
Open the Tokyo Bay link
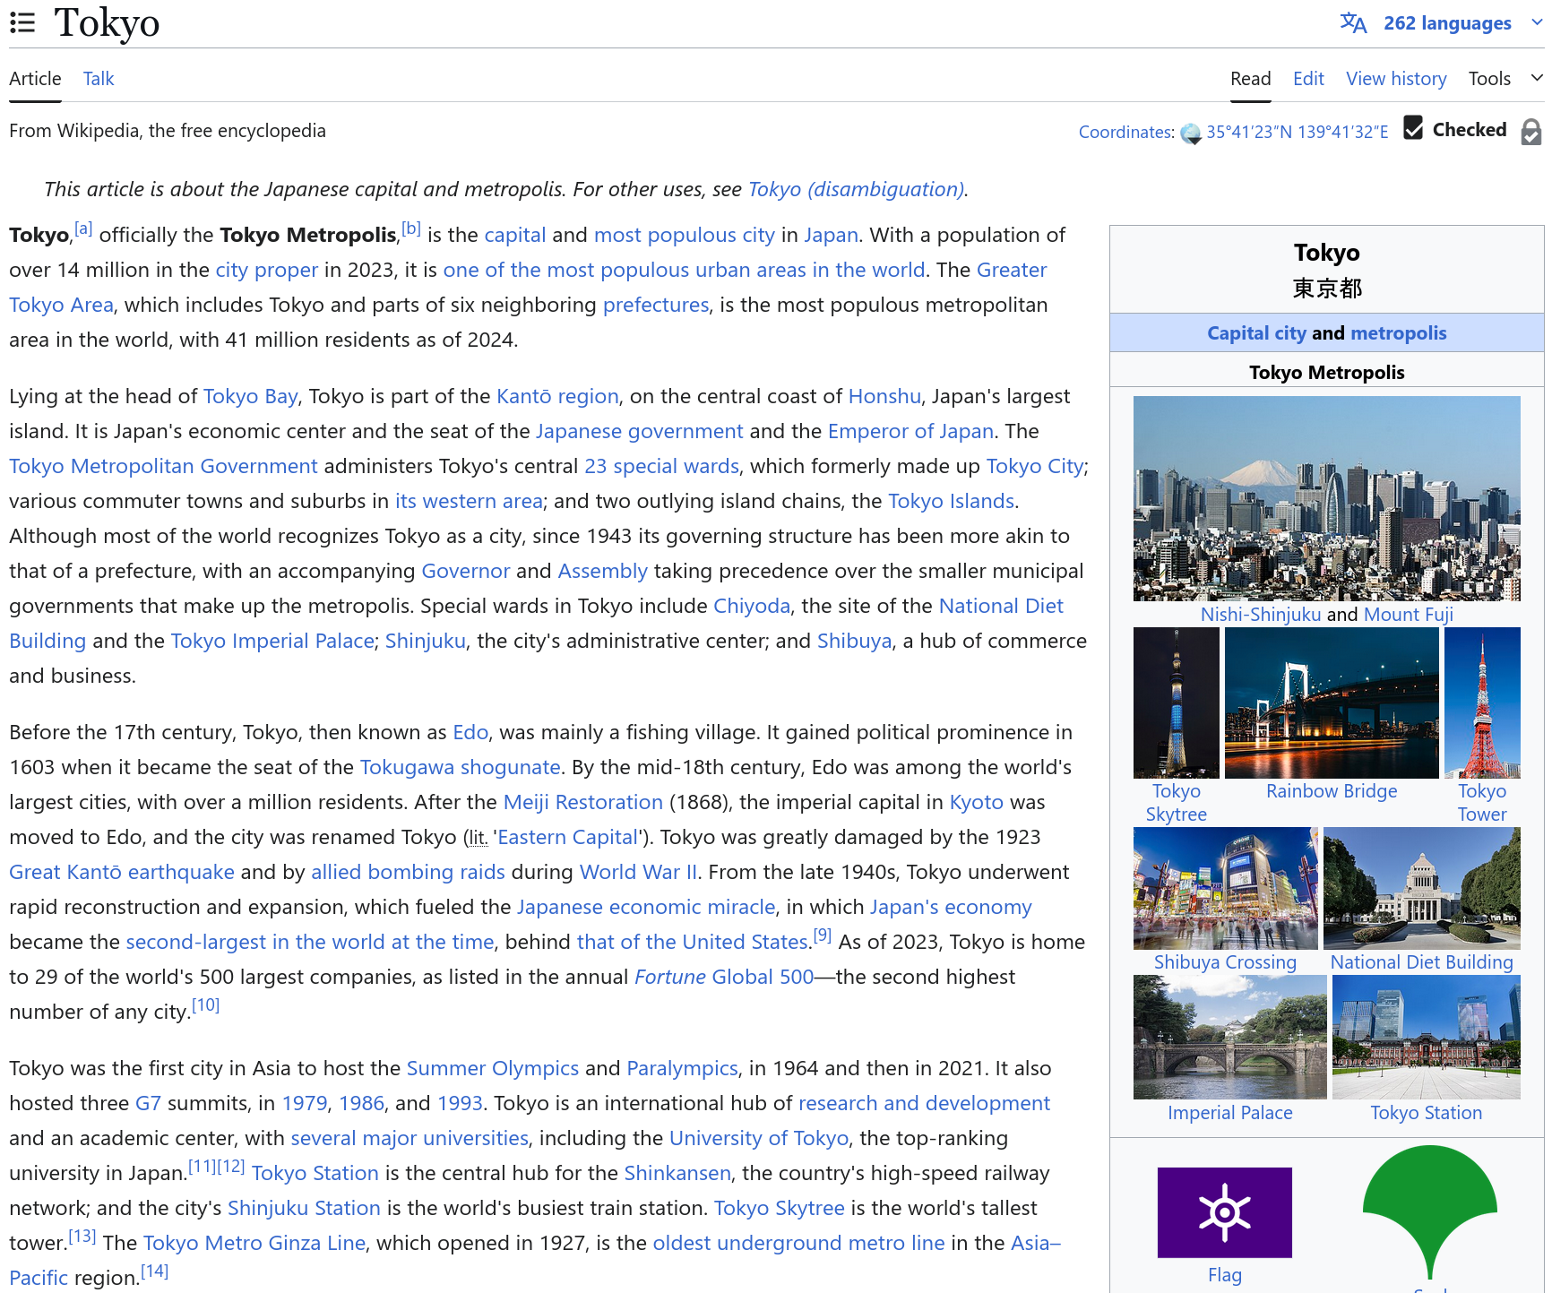coord(250,396)
